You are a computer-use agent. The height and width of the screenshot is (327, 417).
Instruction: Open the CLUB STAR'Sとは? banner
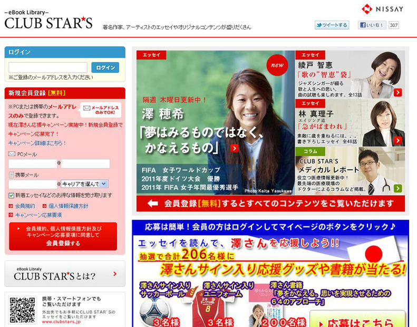click(x=65, y=274)
